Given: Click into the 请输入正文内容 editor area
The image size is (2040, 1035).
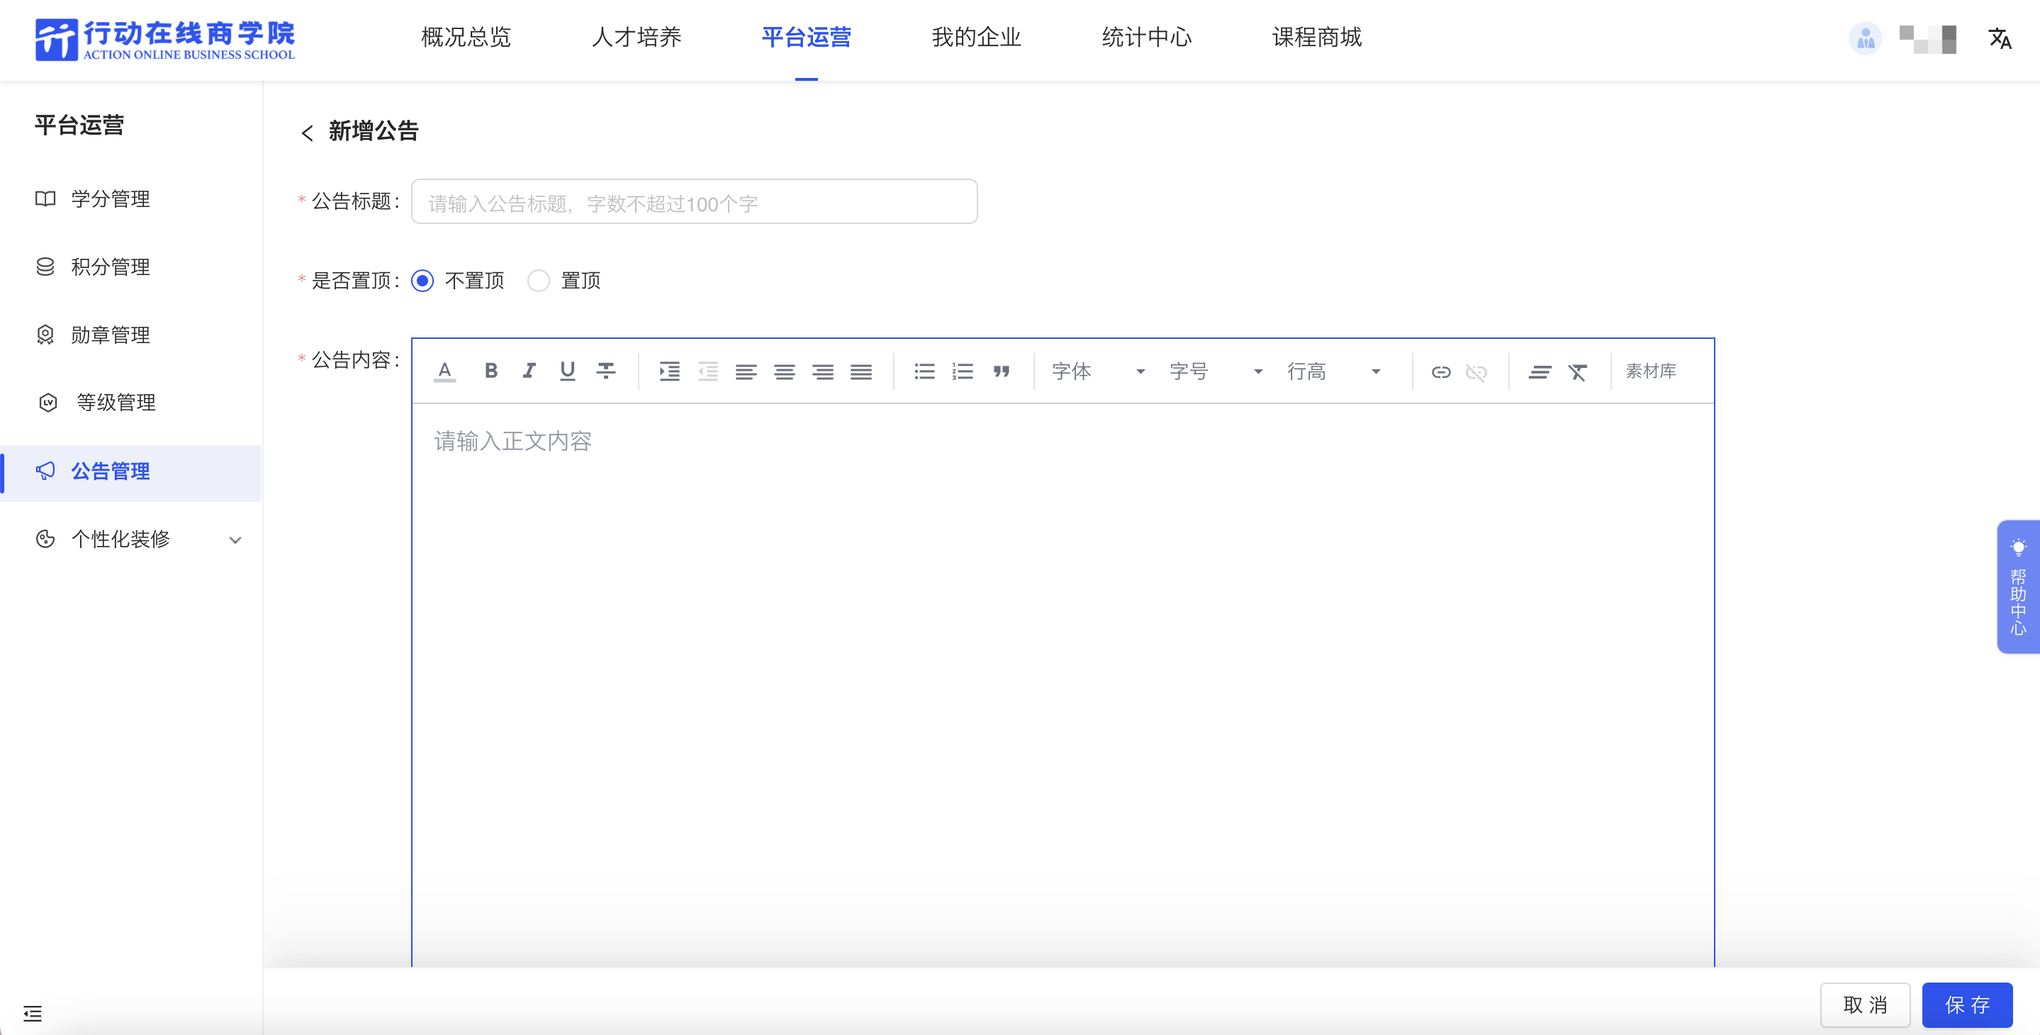Looking at the screenshot, I should 1063,684.
